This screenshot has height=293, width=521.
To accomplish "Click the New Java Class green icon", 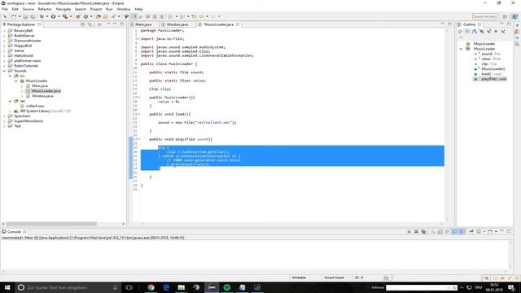I will [x=85, y=16].
